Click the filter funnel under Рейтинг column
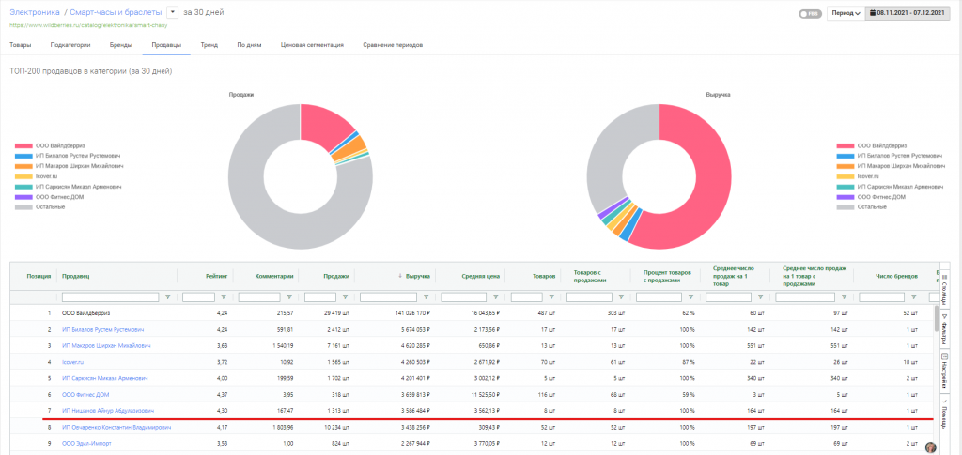Viewport: 962px width, 455px height. (x=223, y=297)
